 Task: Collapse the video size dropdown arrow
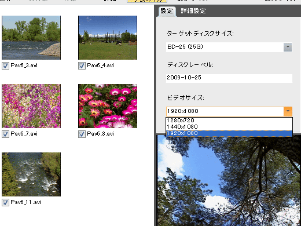pos(288,111)
